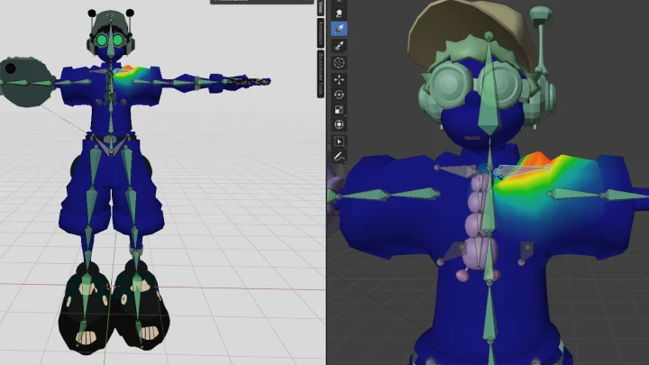Image resolution: width=649 pixels, height=365 pixels.
Task: Open the Animation sidebar tab
Action: click(x=321, y=33)
